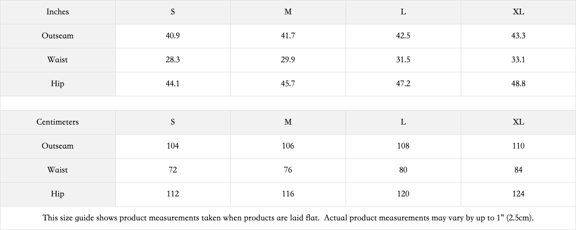The image size is (576, 230).
Task: Click the 124 hip XL cell
Action: pyautogui.click(x=518, y=194)
